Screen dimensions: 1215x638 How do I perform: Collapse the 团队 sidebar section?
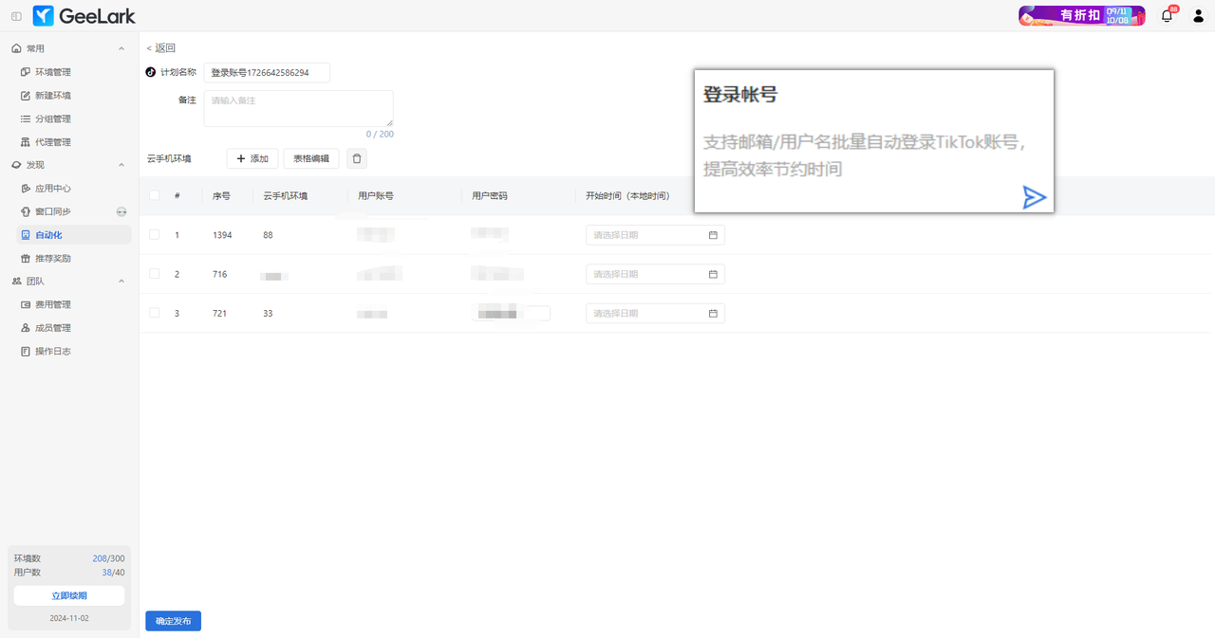pos(121,282)
